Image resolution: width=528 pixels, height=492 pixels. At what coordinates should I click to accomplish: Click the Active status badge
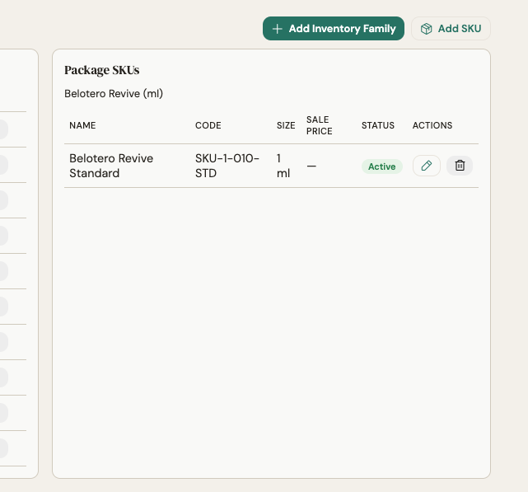[x=382, y=166]
